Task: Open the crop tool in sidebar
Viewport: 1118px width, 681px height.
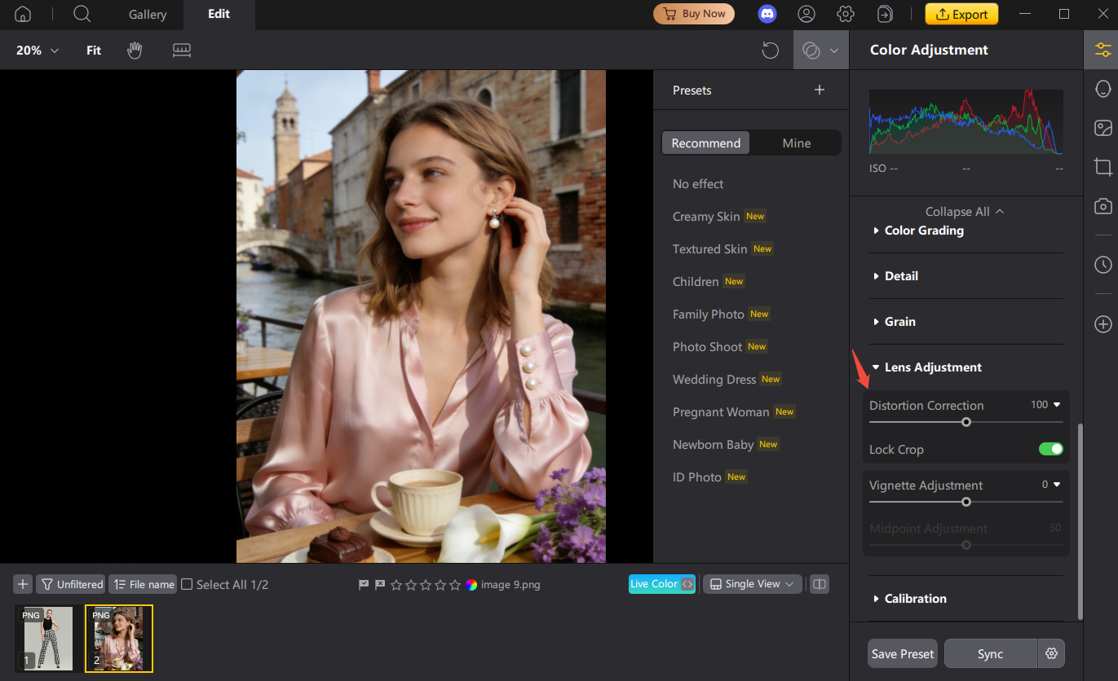Action: click(x=1103, y=167)
